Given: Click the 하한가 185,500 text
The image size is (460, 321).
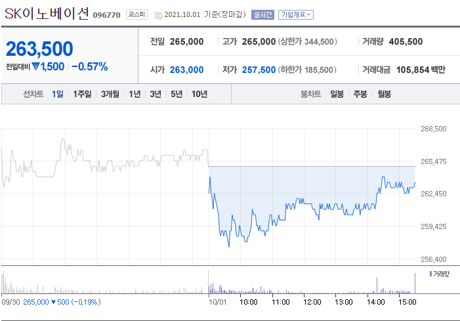Looking at the screenshot, I should coord(307,70).
